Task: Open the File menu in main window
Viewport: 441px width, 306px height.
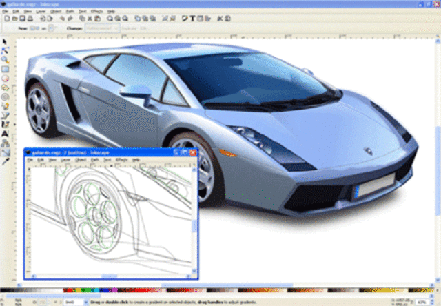Action: (x=6, y=11)
